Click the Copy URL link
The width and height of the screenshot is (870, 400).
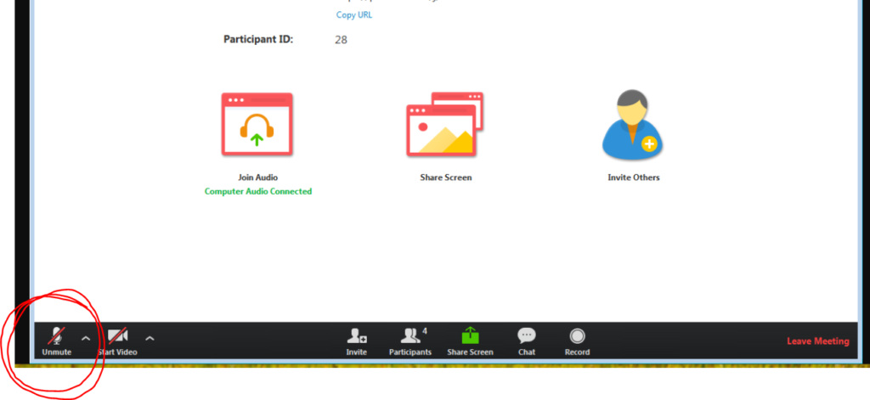tap(354, 15)
